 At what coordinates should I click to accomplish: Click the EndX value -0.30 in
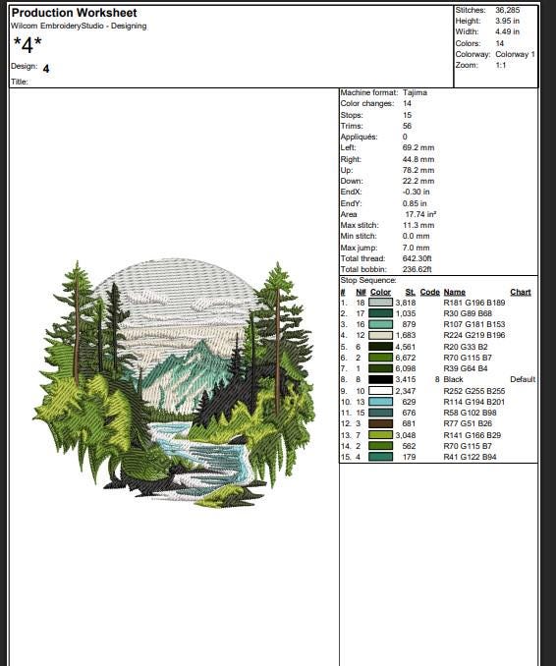tap(417, 192)
